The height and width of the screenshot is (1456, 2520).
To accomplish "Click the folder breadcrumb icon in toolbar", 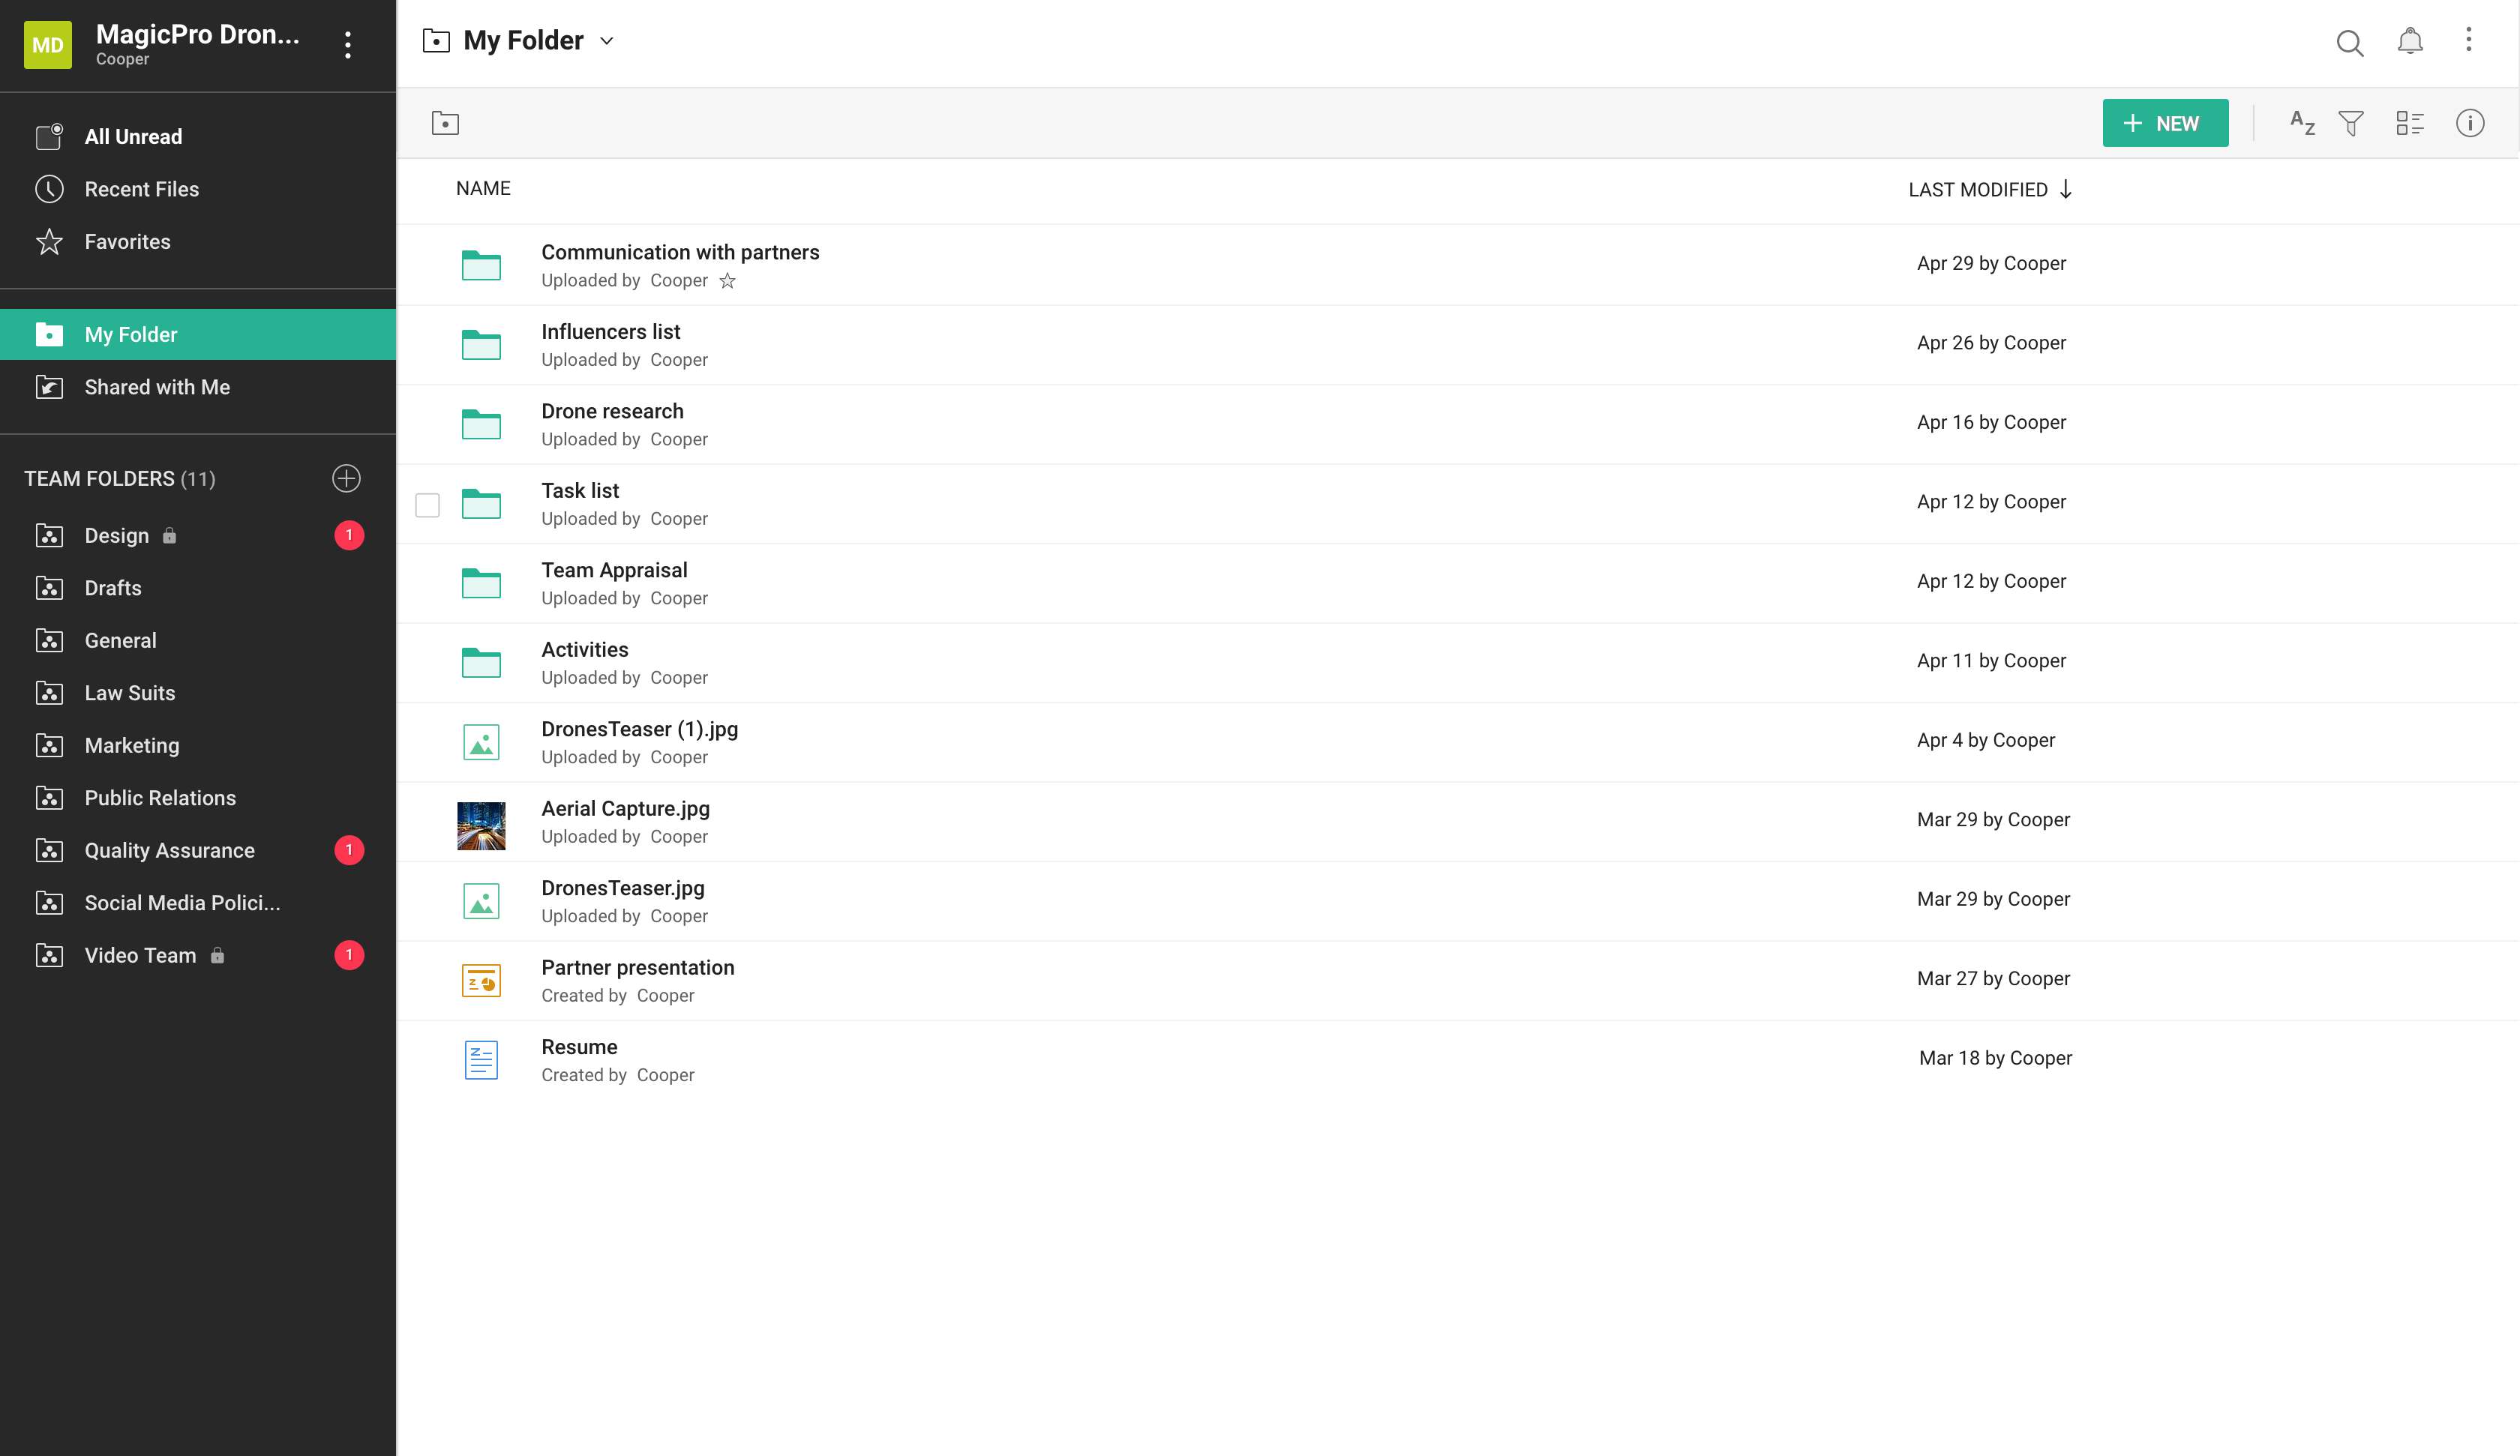I will [445, 123].
